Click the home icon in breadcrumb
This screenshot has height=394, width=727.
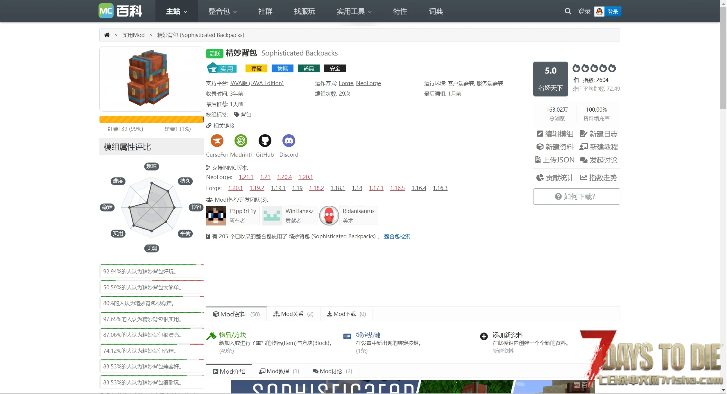pos(107,35)
